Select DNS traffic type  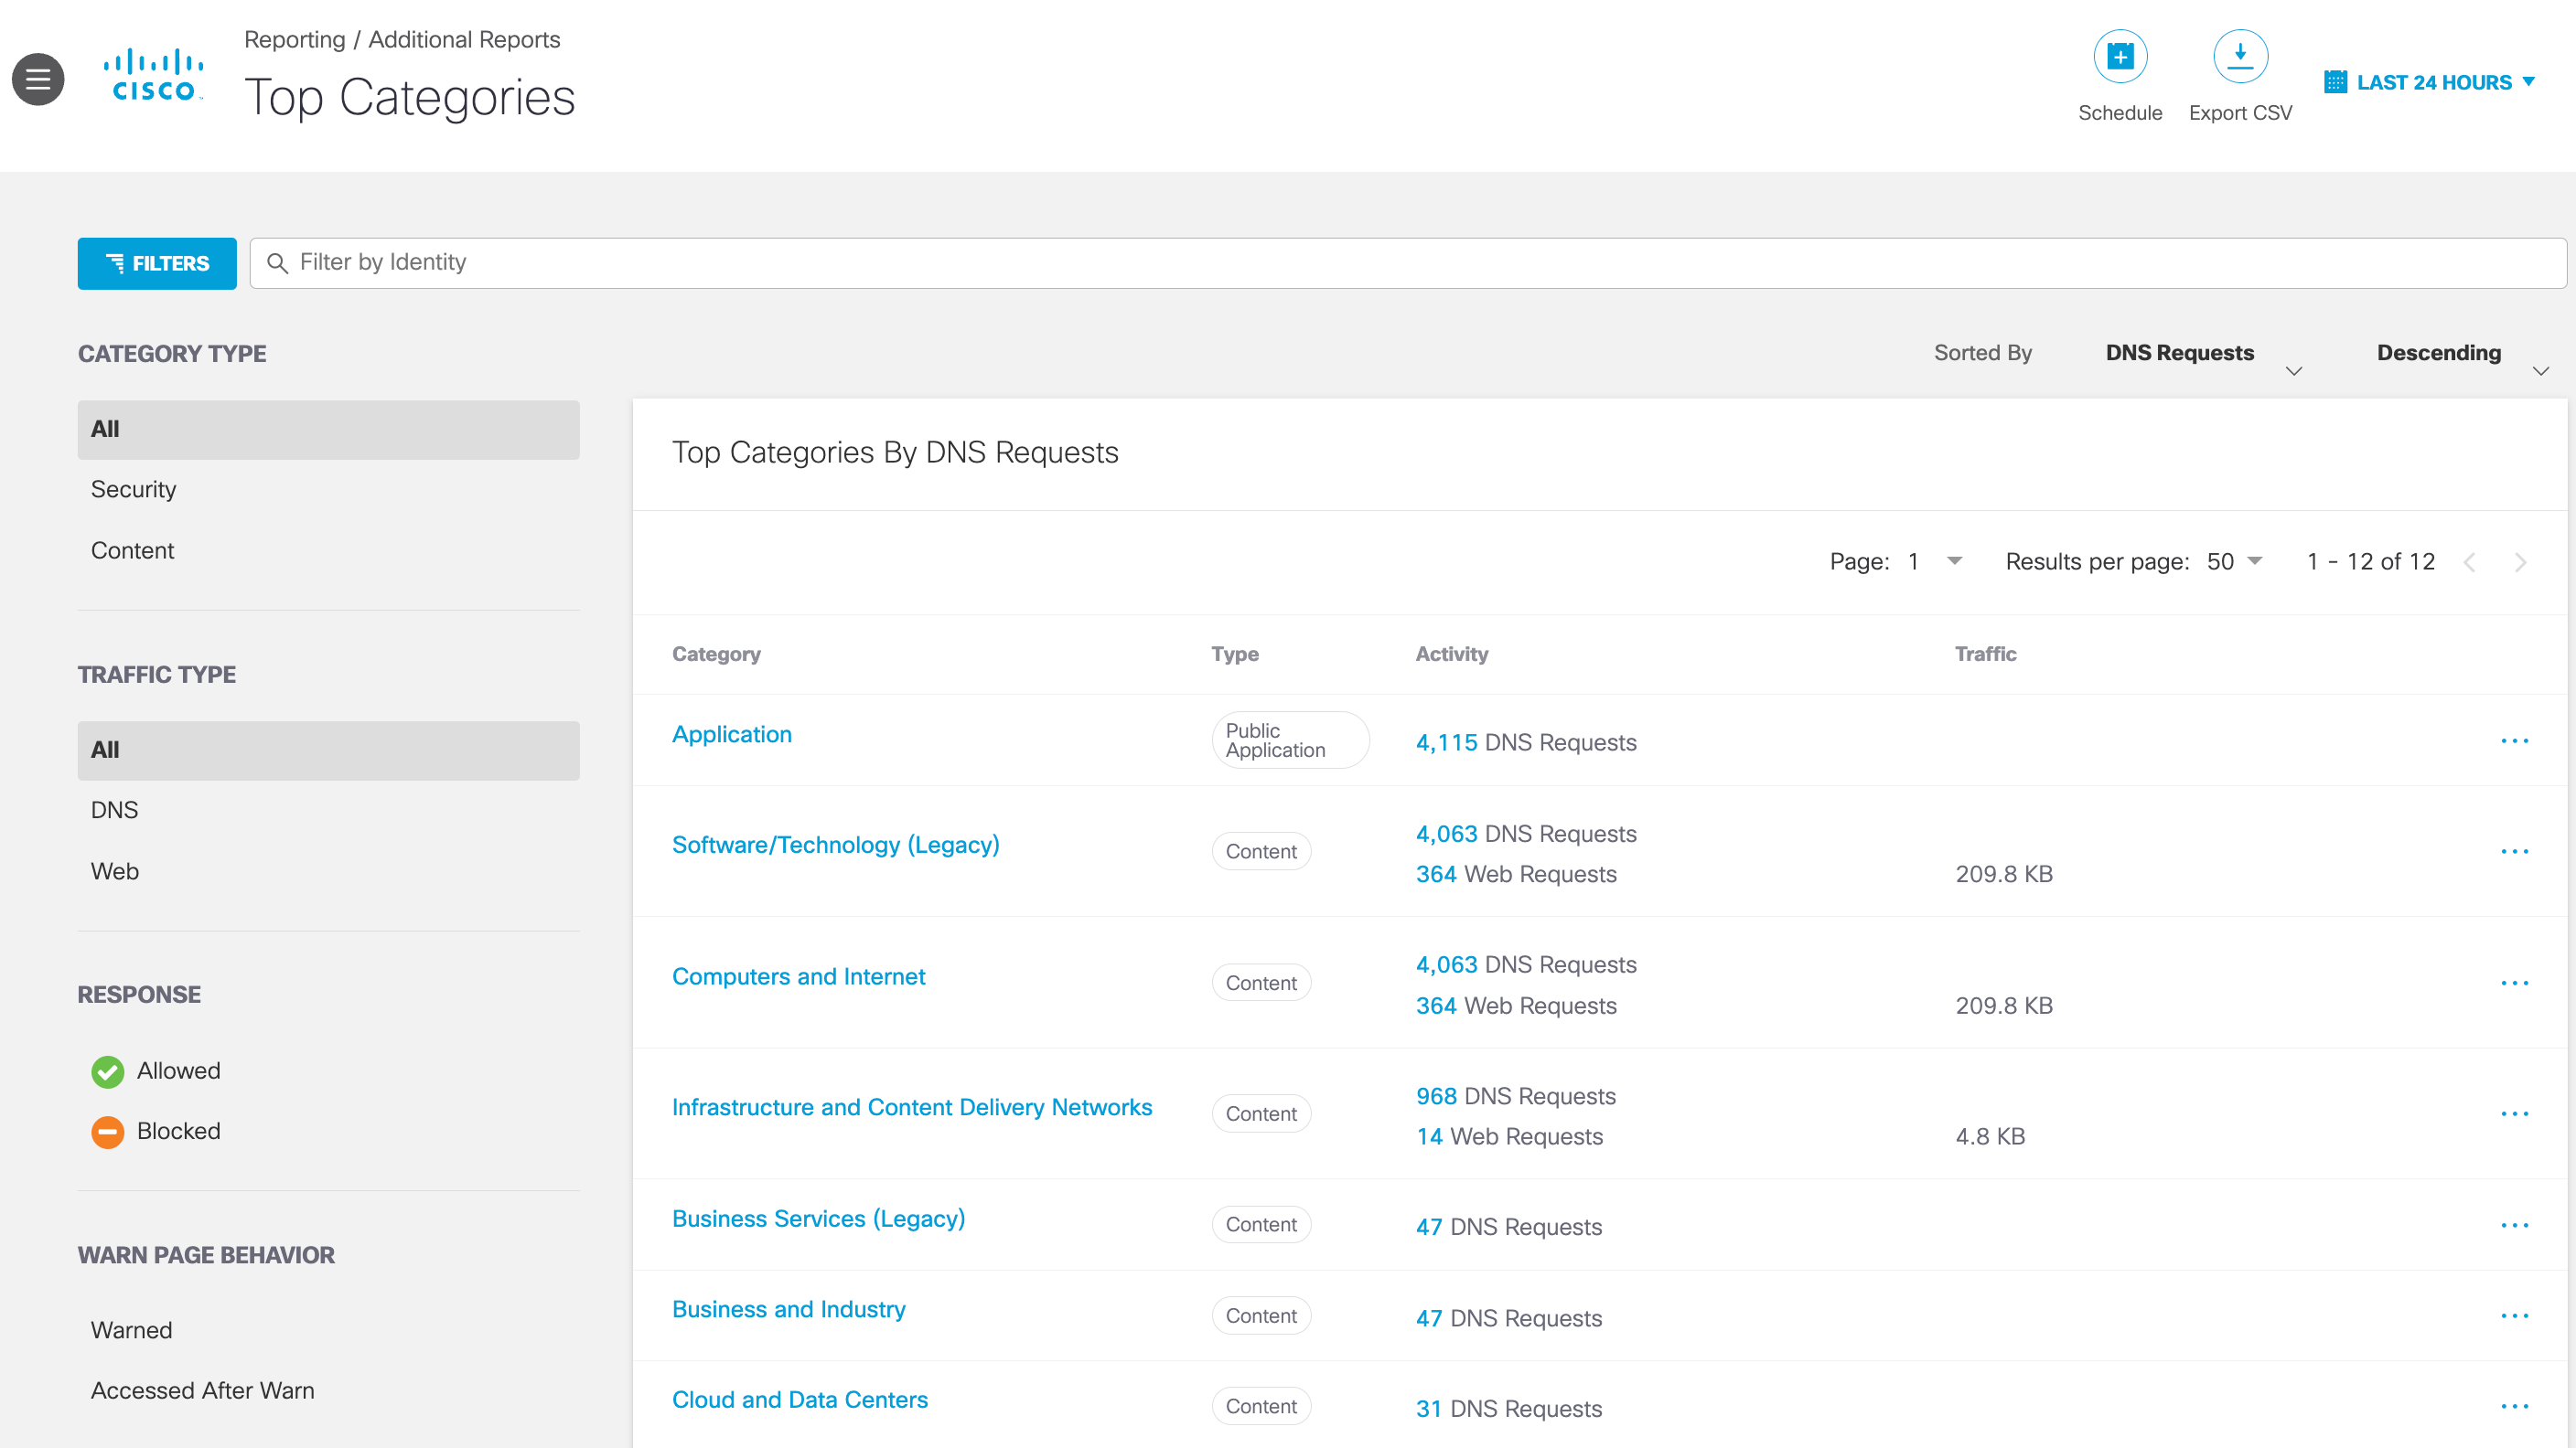[114, 811]
